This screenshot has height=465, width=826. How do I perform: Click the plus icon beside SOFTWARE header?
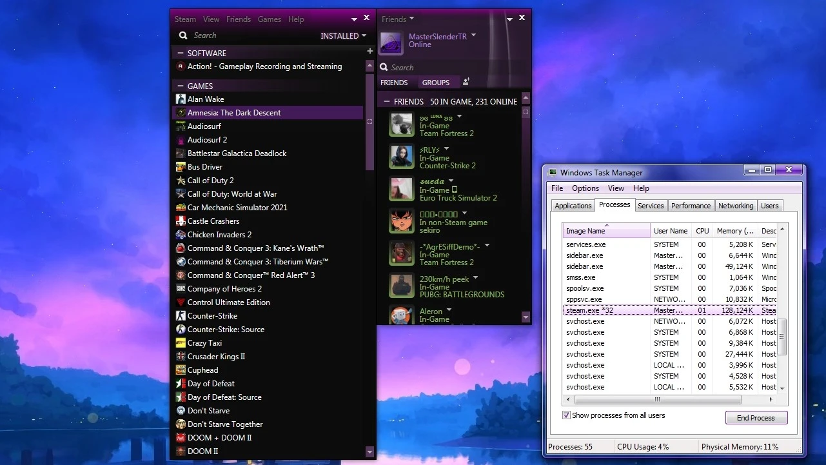(x=369, y=51)
